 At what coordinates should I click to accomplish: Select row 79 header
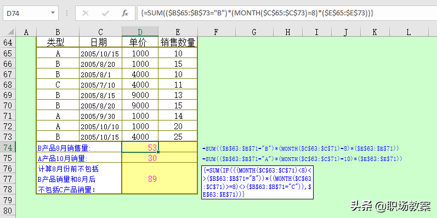pos(8,199)
